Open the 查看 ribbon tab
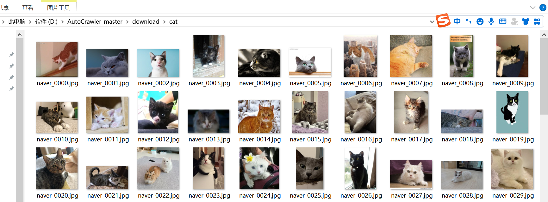The image size is (548, 202). click(28, 8)
